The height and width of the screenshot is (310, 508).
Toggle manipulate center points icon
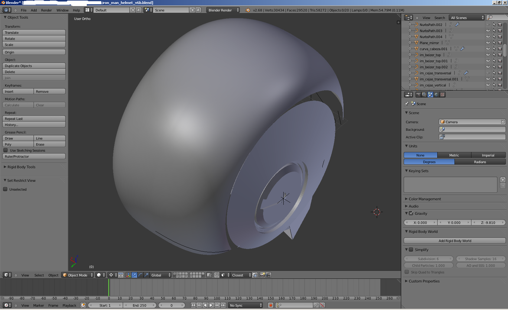click(121, 275)
